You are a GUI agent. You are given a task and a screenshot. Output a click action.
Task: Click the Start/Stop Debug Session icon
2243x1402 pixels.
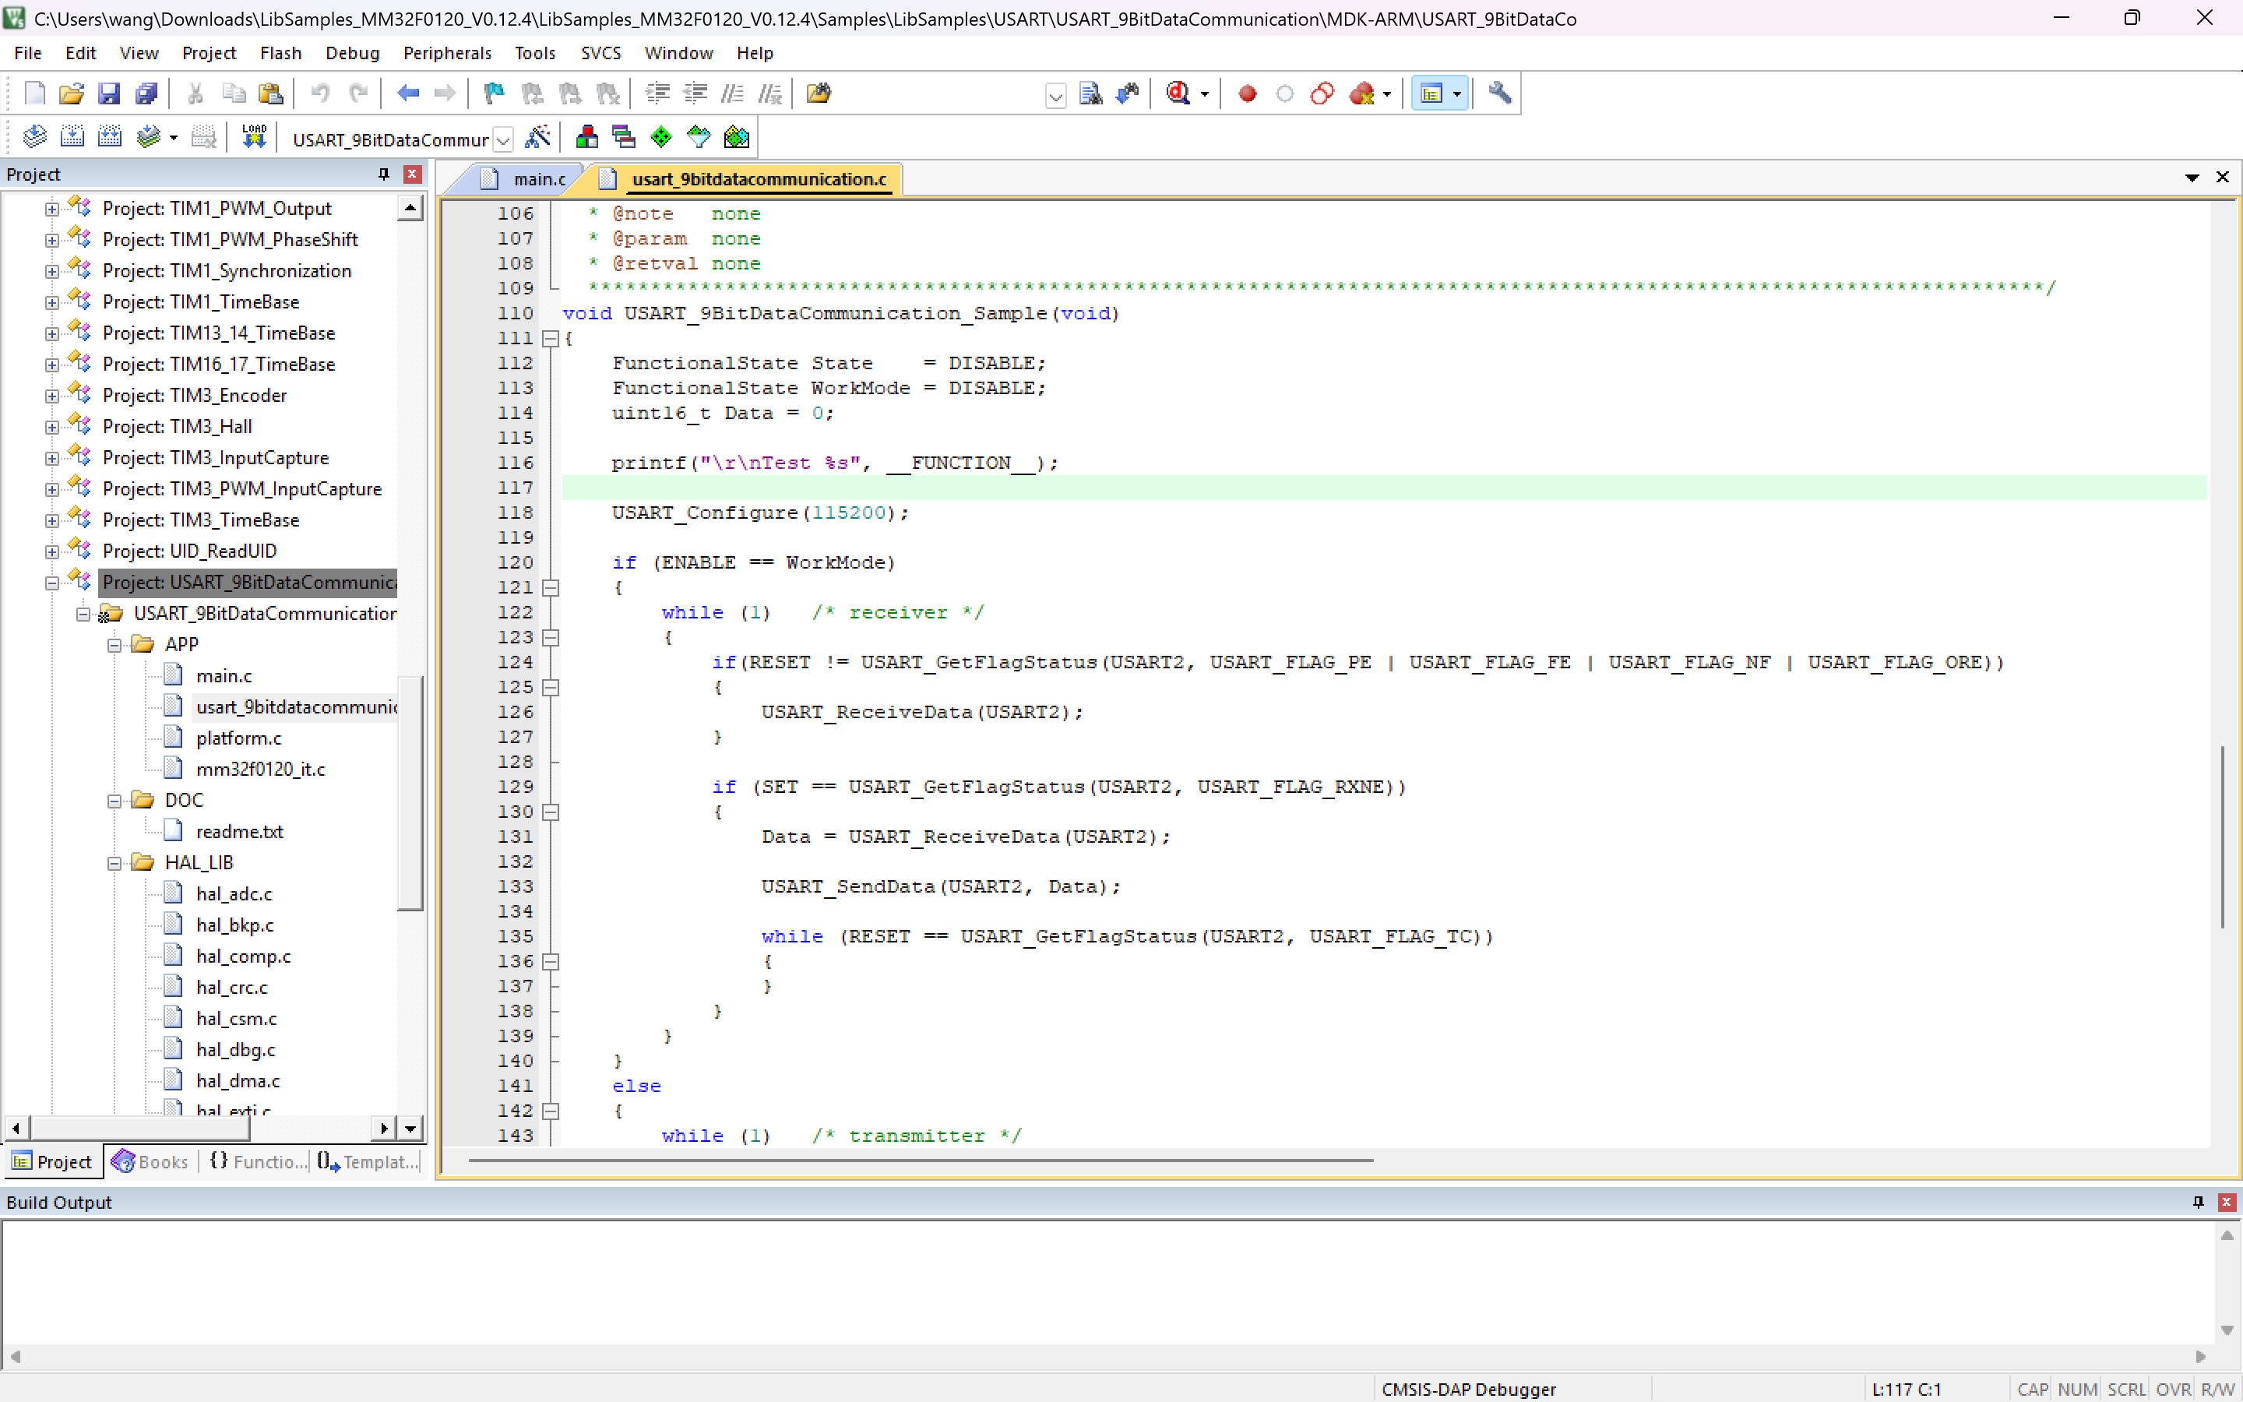(1178, 93)
